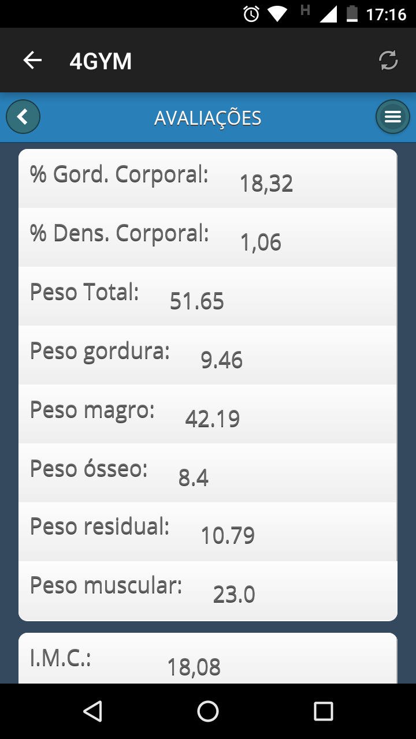Tap the Peso Total value 51.65
This screenshot has height=739, width=416.
(x=196, y=301)
